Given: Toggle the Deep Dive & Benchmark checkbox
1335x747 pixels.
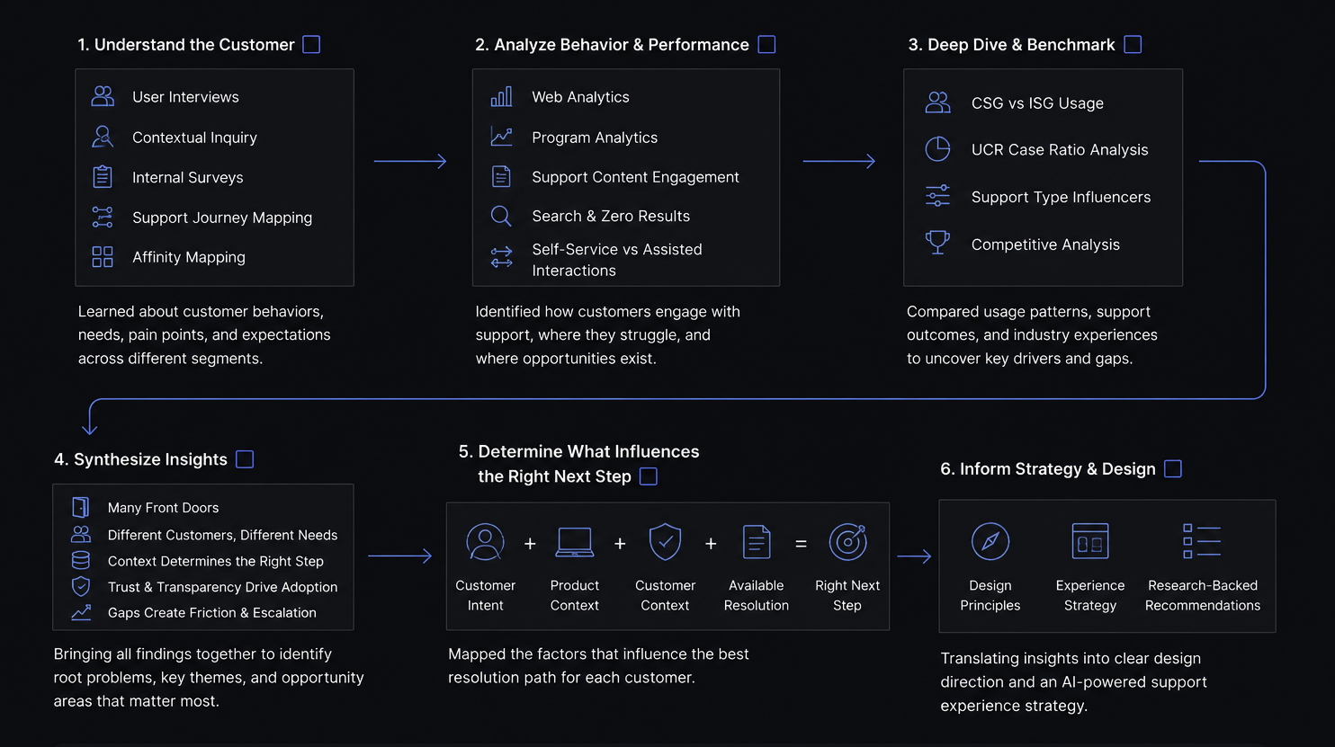Looking at the screenshot, I should pyautogui.click(x=1133, y=44).
